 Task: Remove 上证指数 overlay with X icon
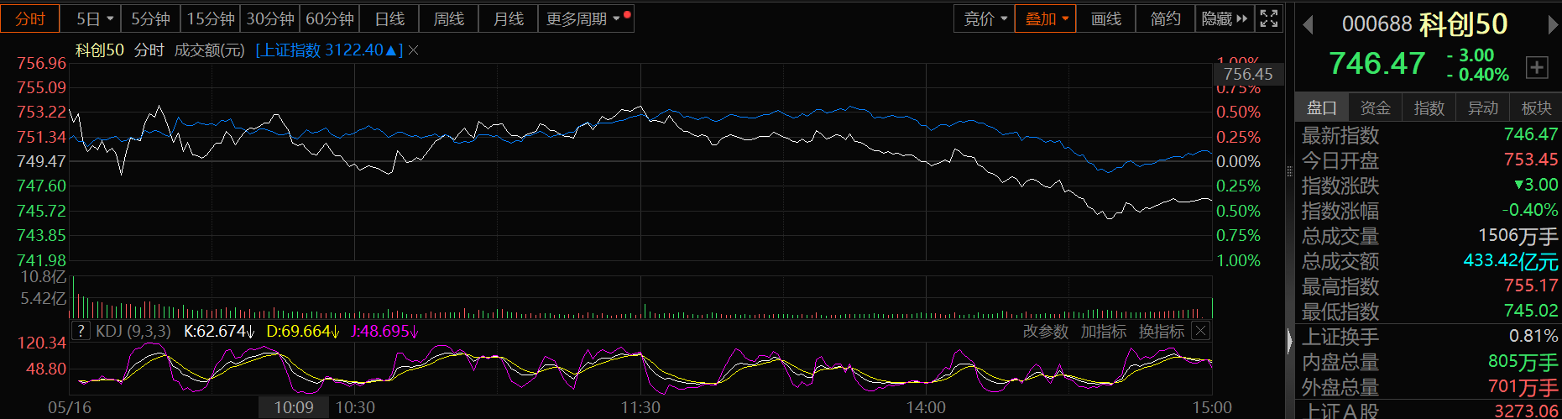413,50
